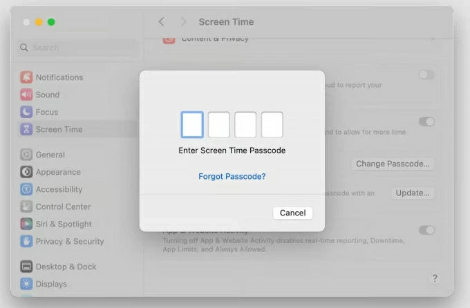Go forward with the right chevron
Image resolution: width=470 pixels, height=308 pixels.
183,22
